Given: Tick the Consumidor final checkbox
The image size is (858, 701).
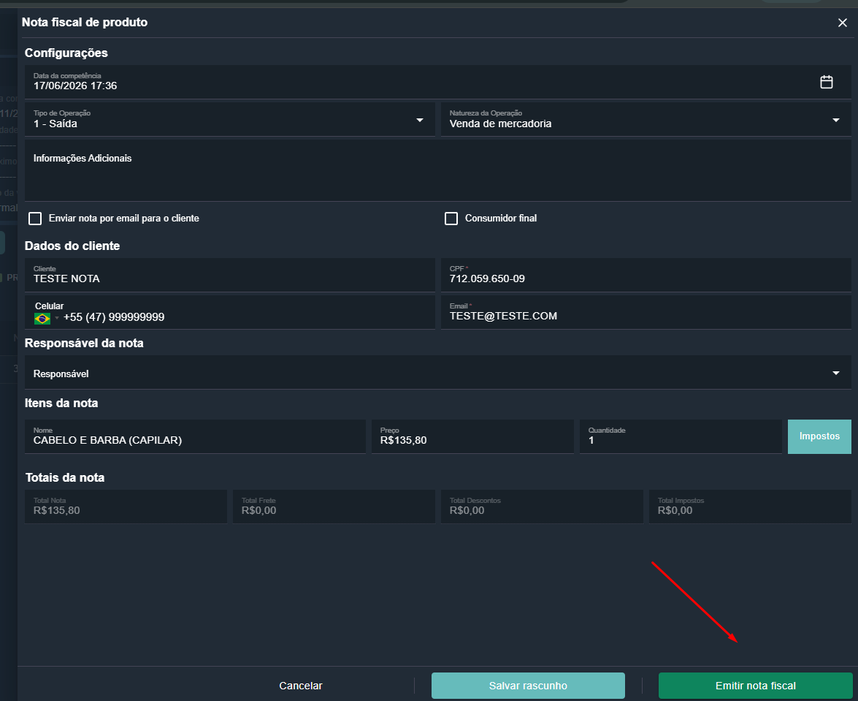Looking at the screenshot, I should tap(451, 219).
